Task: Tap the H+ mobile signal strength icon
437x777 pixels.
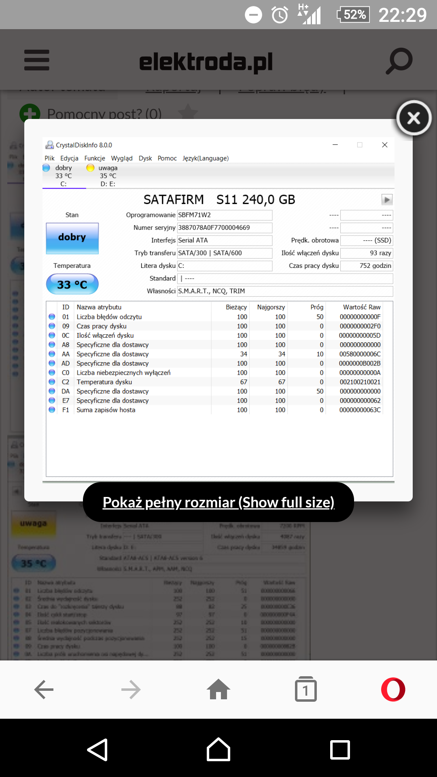Action: [x=309, y=15]
